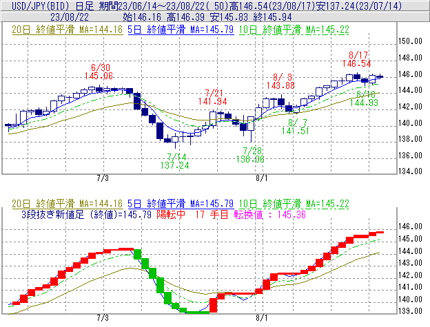Select the 20日 MA=144.16 legend in lower chart
430x327 pixels.
pyautogui.click(x=68, y=204)
